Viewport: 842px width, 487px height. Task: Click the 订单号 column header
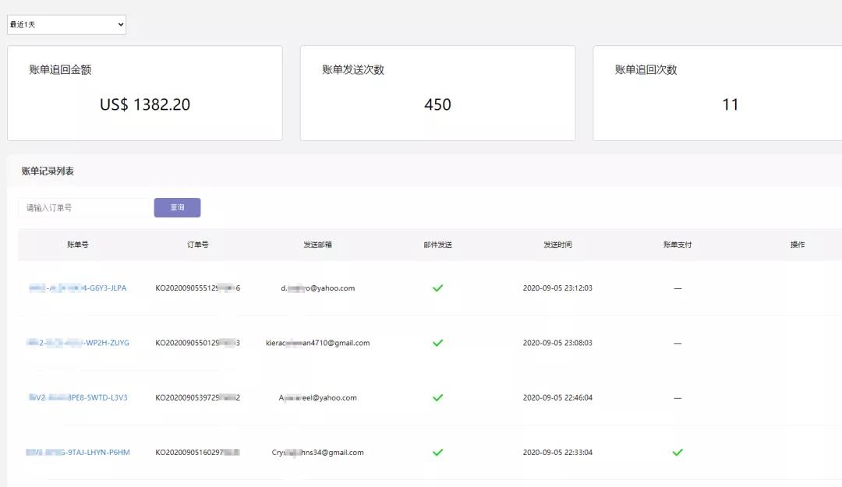point(197,245)
